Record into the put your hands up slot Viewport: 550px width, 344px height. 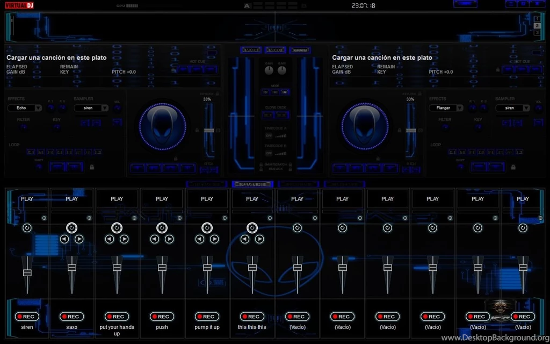(117, 317)
